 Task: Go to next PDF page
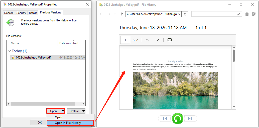(157, 40)
